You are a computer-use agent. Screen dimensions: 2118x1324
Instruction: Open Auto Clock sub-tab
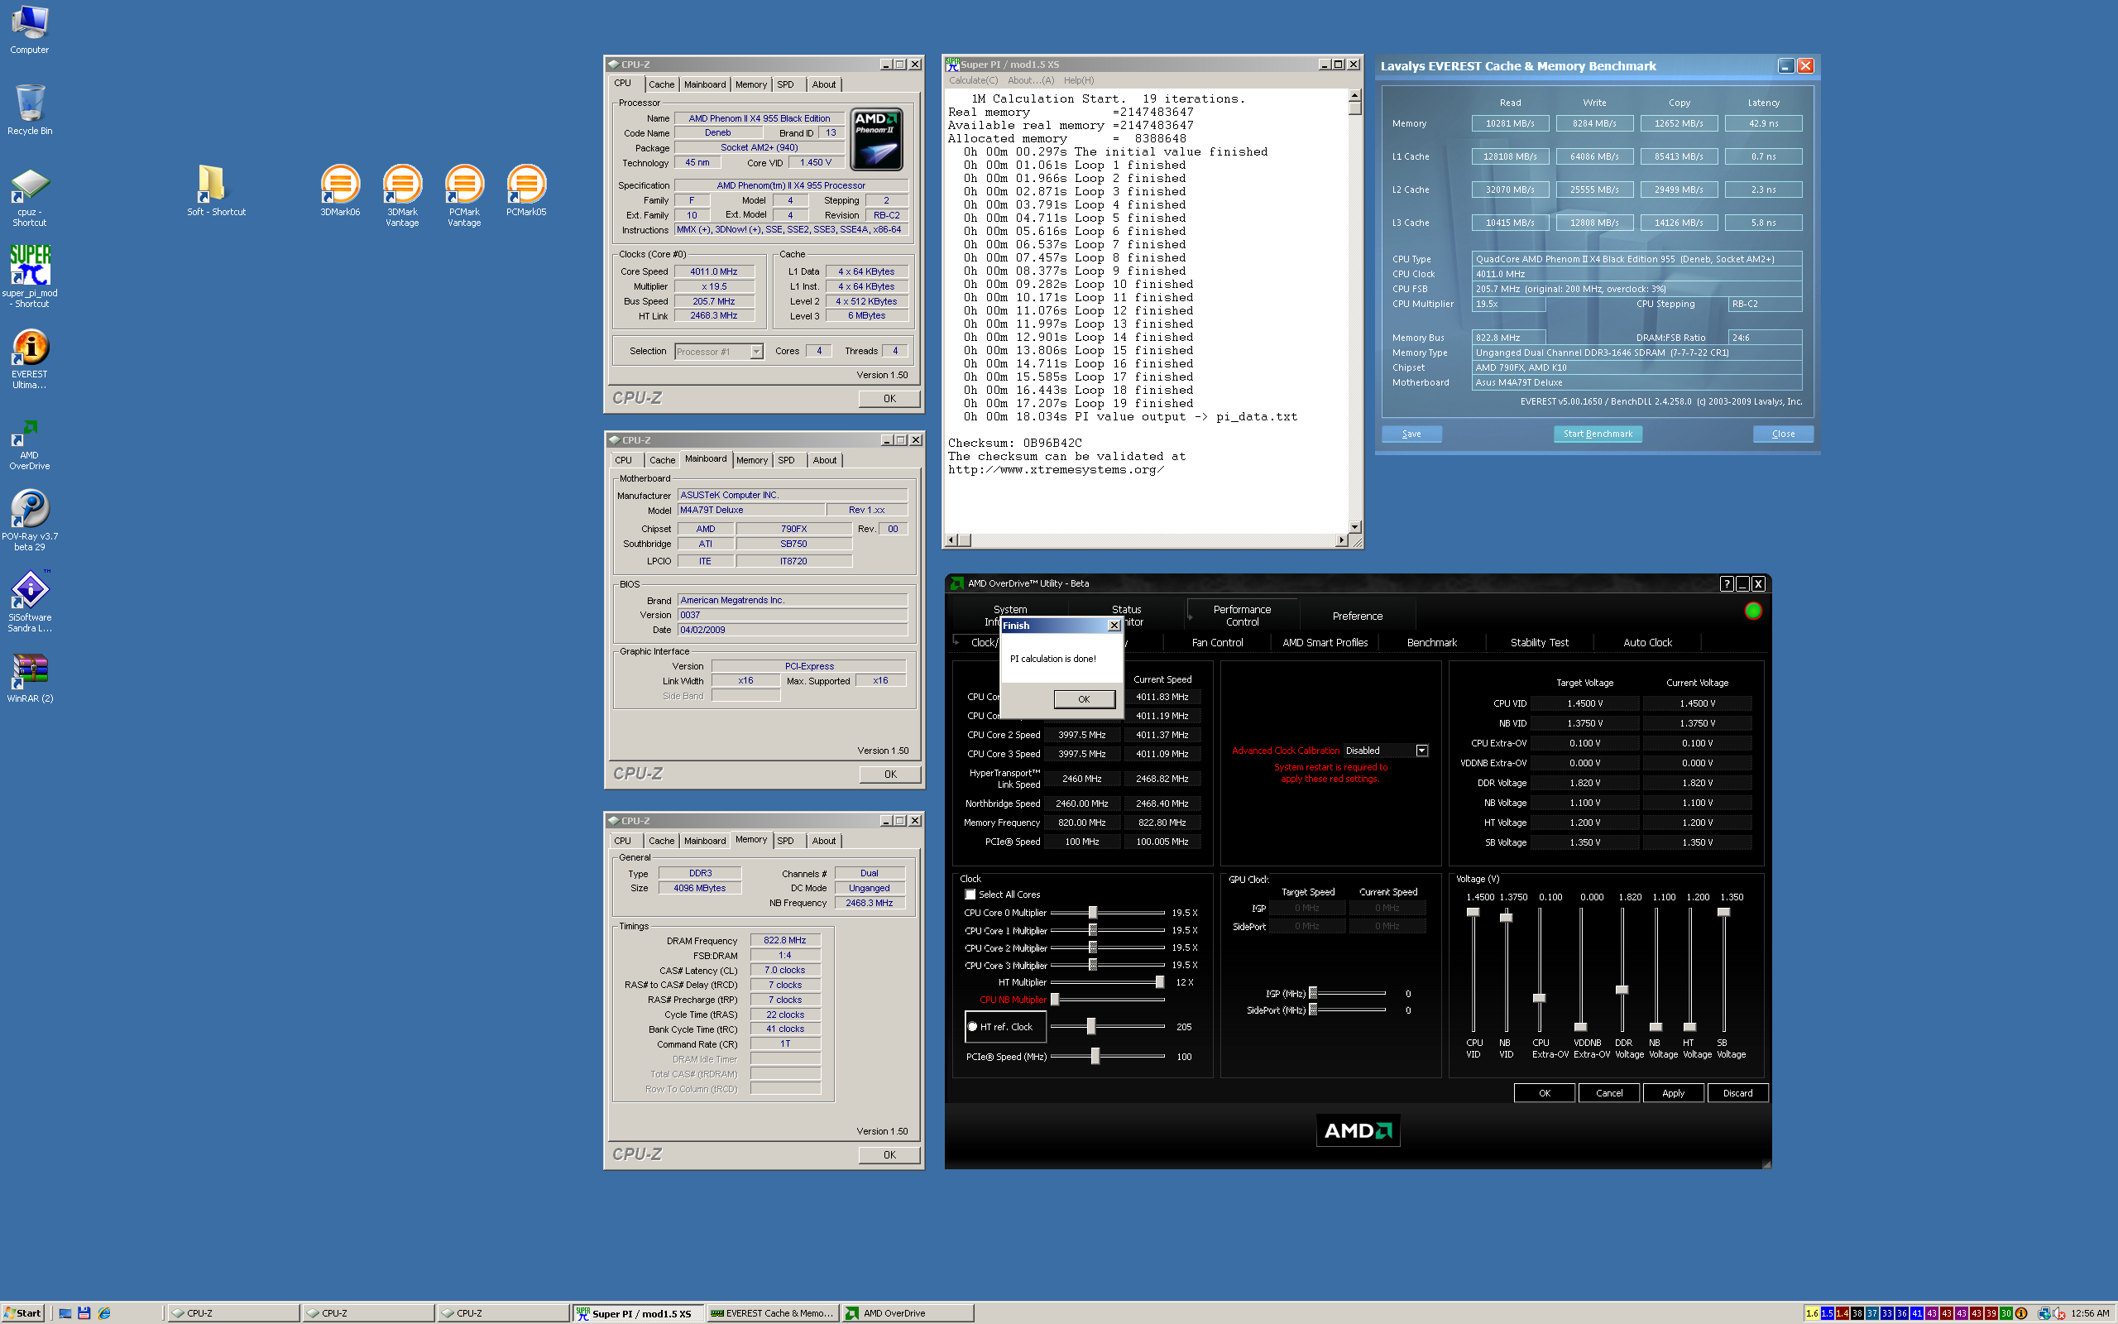click(x=1647, y=643)
